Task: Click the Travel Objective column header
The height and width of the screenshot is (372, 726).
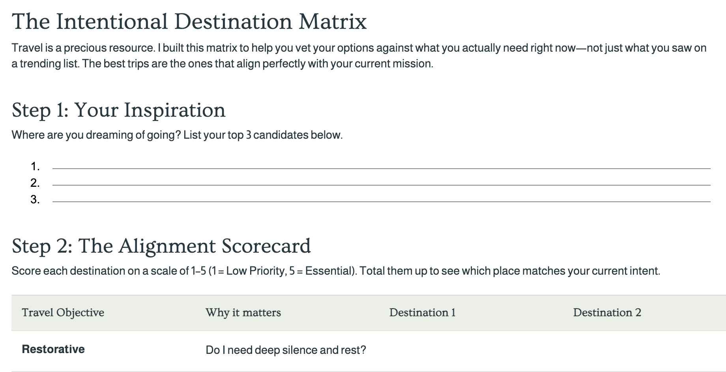Action: tap(63, 312)
